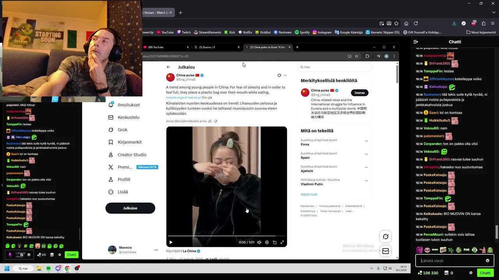Image resolution: width=499 pixels, height=280 pixels.
Task: Click the floating Grok button bottom right
Action: point(386,236)
